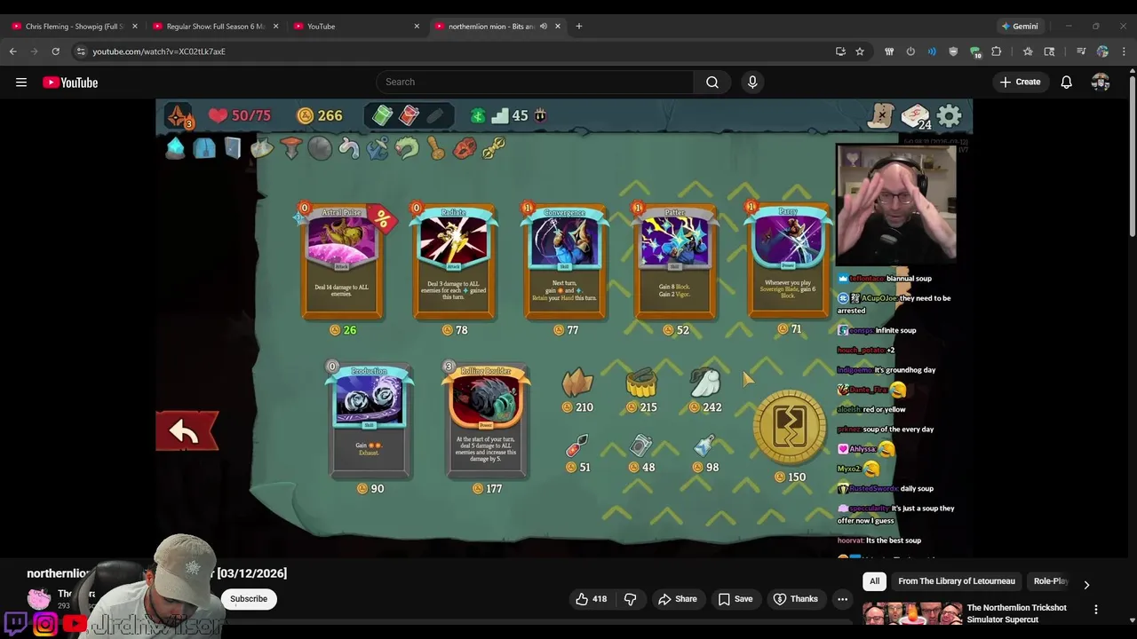The width and height of the screenshot is (1137, 639).
Task: Open The Northernlion Trickshot Simulator Supercut
Action: pyautogui.click(x=1016, y=613)
